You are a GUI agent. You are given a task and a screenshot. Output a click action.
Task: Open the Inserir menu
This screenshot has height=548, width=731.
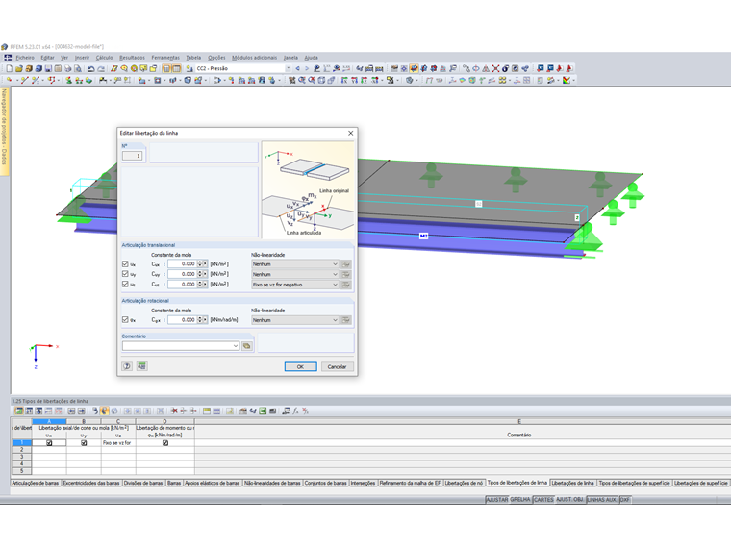pyautogui.click(x=82, y=58)
